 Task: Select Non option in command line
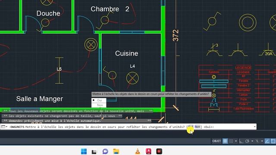(x=198, y=127)
